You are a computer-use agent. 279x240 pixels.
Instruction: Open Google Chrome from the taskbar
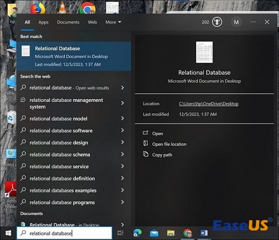tap(187, 233)
